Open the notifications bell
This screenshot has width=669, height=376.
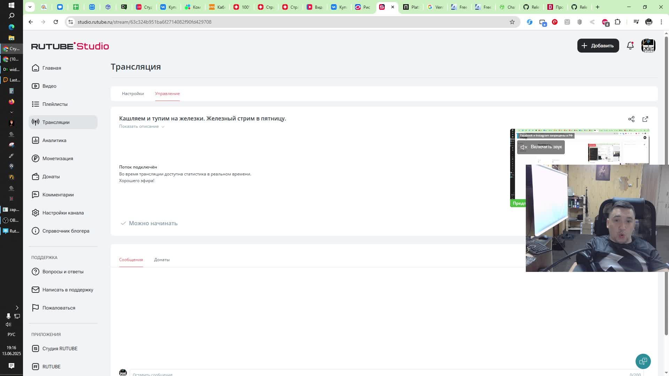click(x=630, y=46)
